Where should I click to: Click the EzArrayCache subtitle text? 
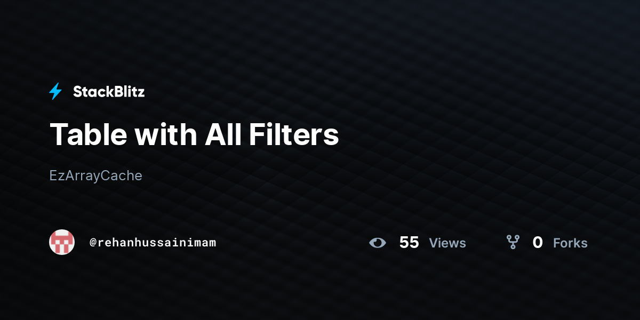tap(96, 175)
